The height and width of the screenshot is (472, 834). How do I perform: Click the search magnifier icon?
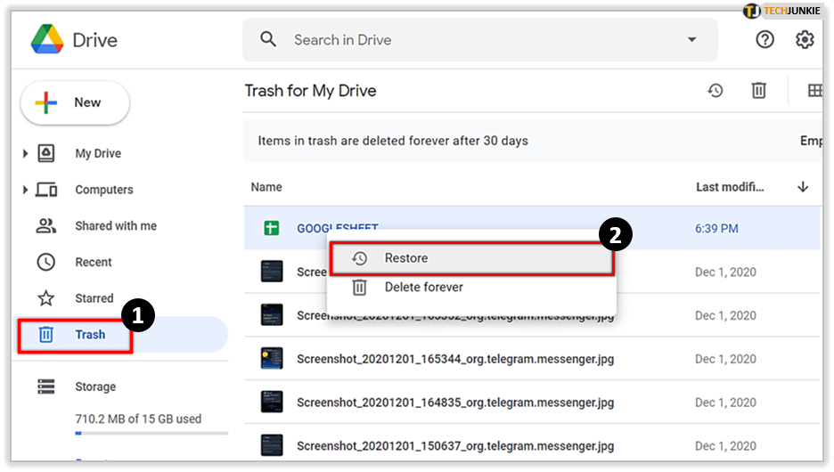coord(268,40)
